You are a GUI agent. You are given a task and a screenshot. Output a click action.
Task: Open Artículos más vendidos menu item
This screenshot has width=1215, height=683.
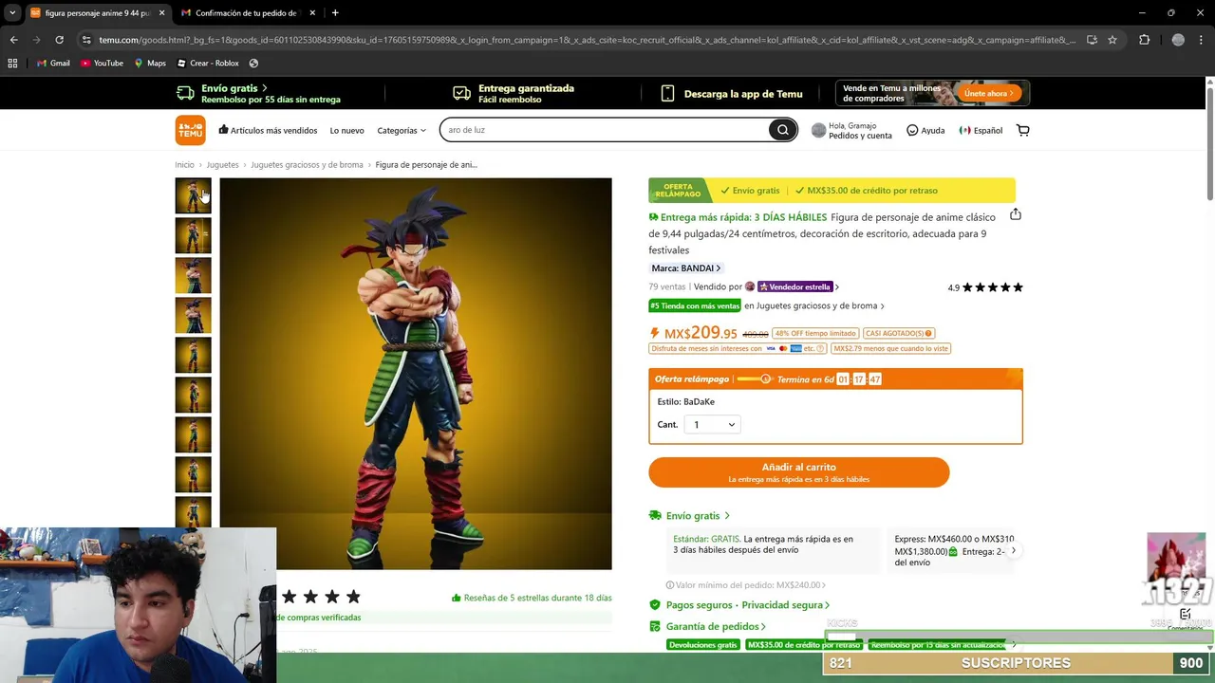coord(268,130)
